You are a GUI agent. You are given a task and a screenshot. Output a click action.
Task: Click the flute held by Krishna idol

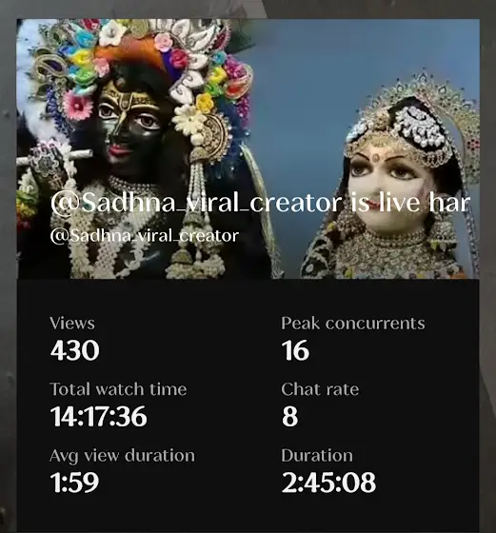(x=54, y=157)
